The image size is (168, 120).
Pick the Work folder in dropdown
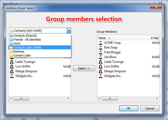[x=40, y=44]
